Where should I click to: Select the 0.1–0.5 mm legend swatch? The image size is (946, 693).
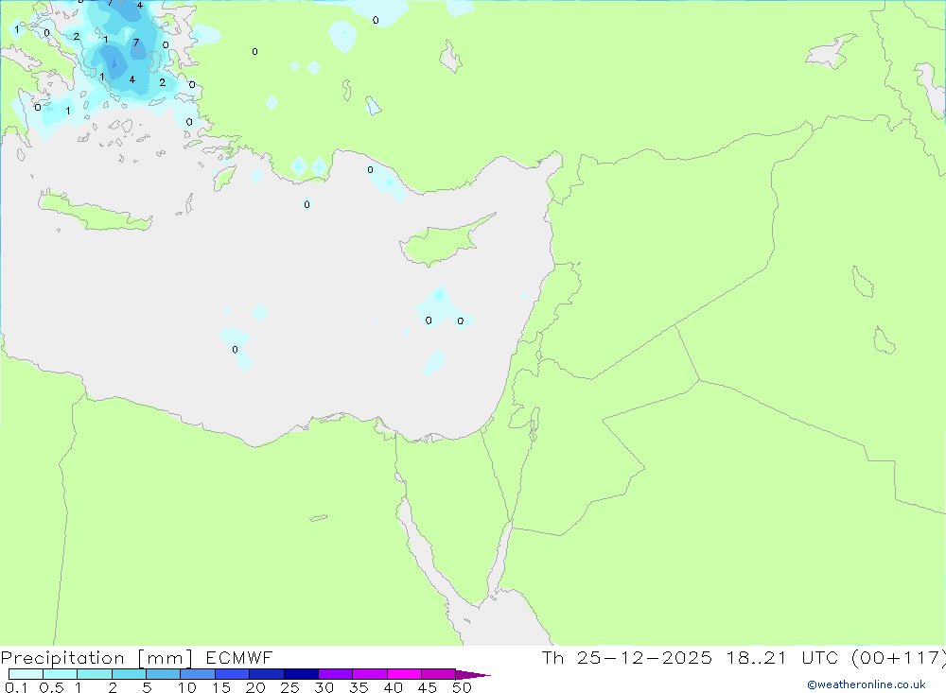tap(26, 674)
